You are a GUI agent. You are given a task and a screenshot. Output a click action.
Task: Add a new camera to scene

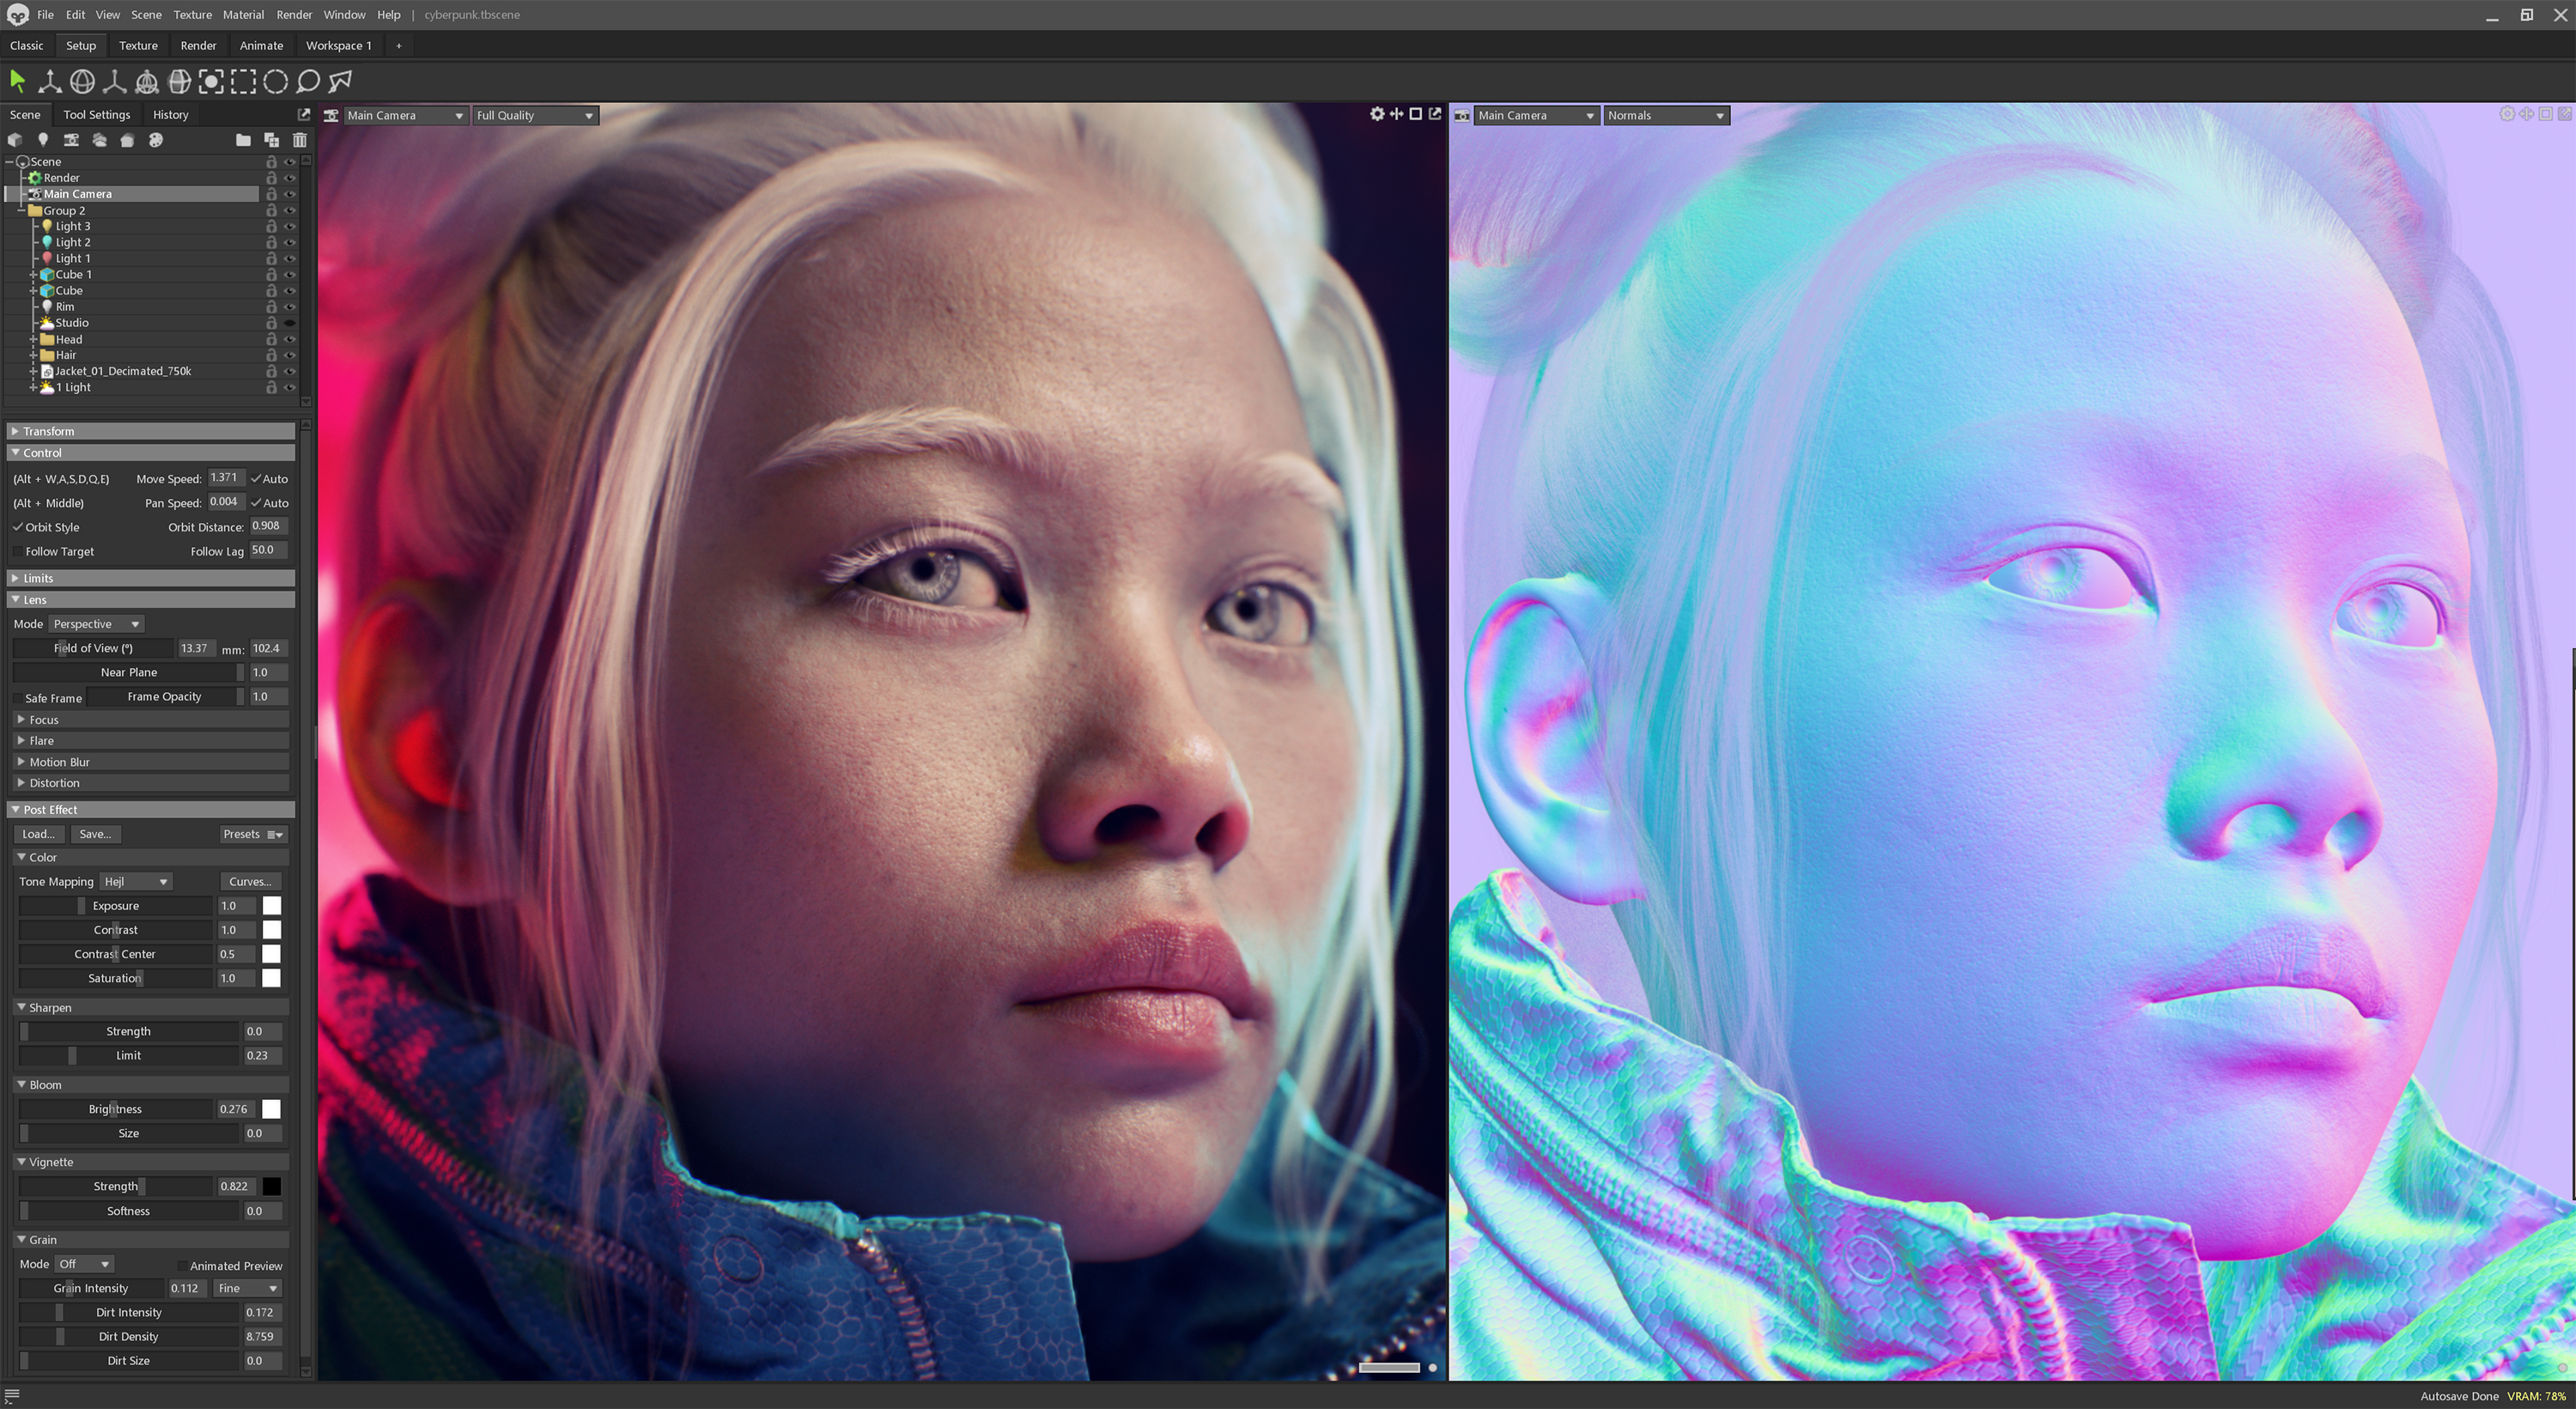tap(71, 140)
